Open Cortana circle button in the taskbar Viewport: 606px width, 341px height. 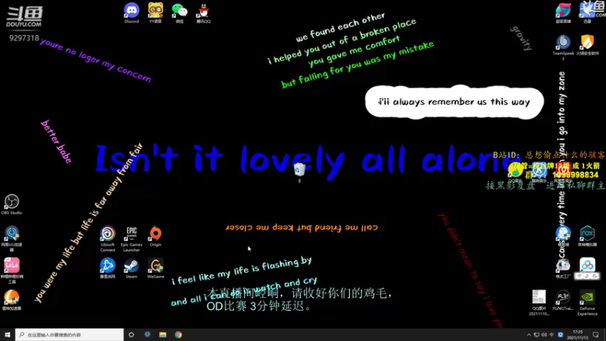coord(131,334)
